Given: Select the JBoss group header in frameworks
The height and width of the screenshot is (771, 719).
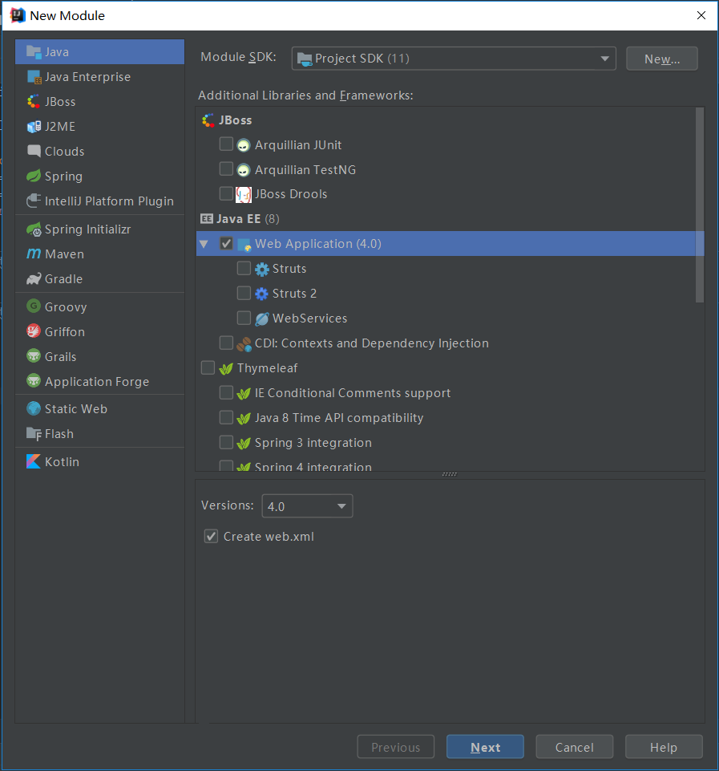Looking at the screenshot, I should [226, 120].
